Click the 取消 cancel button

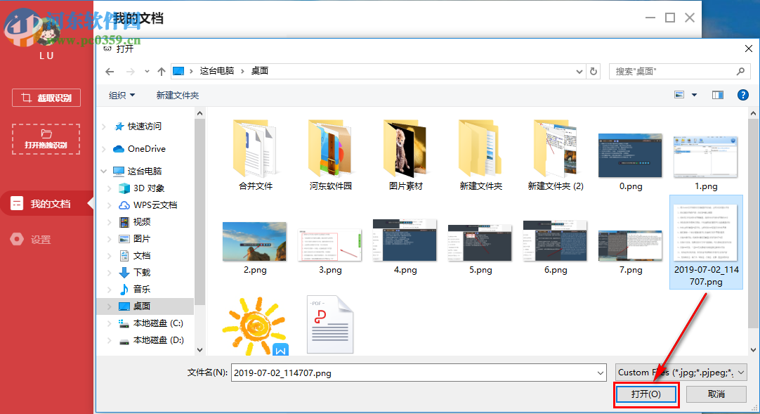click(x=716, y=394)
